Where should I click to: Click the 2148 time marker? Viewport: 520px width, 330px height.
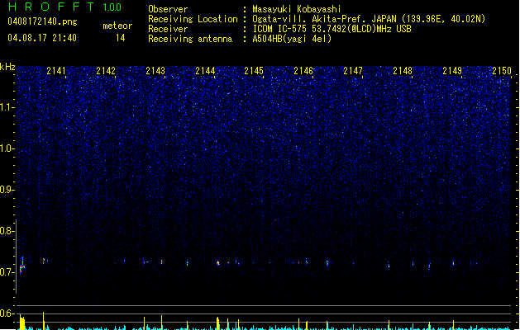point(403,71)
